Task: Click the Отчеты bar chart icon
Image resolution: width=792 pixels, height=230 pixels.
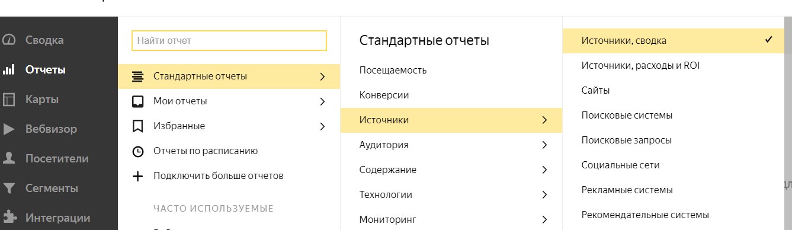Action: point(9,70)
